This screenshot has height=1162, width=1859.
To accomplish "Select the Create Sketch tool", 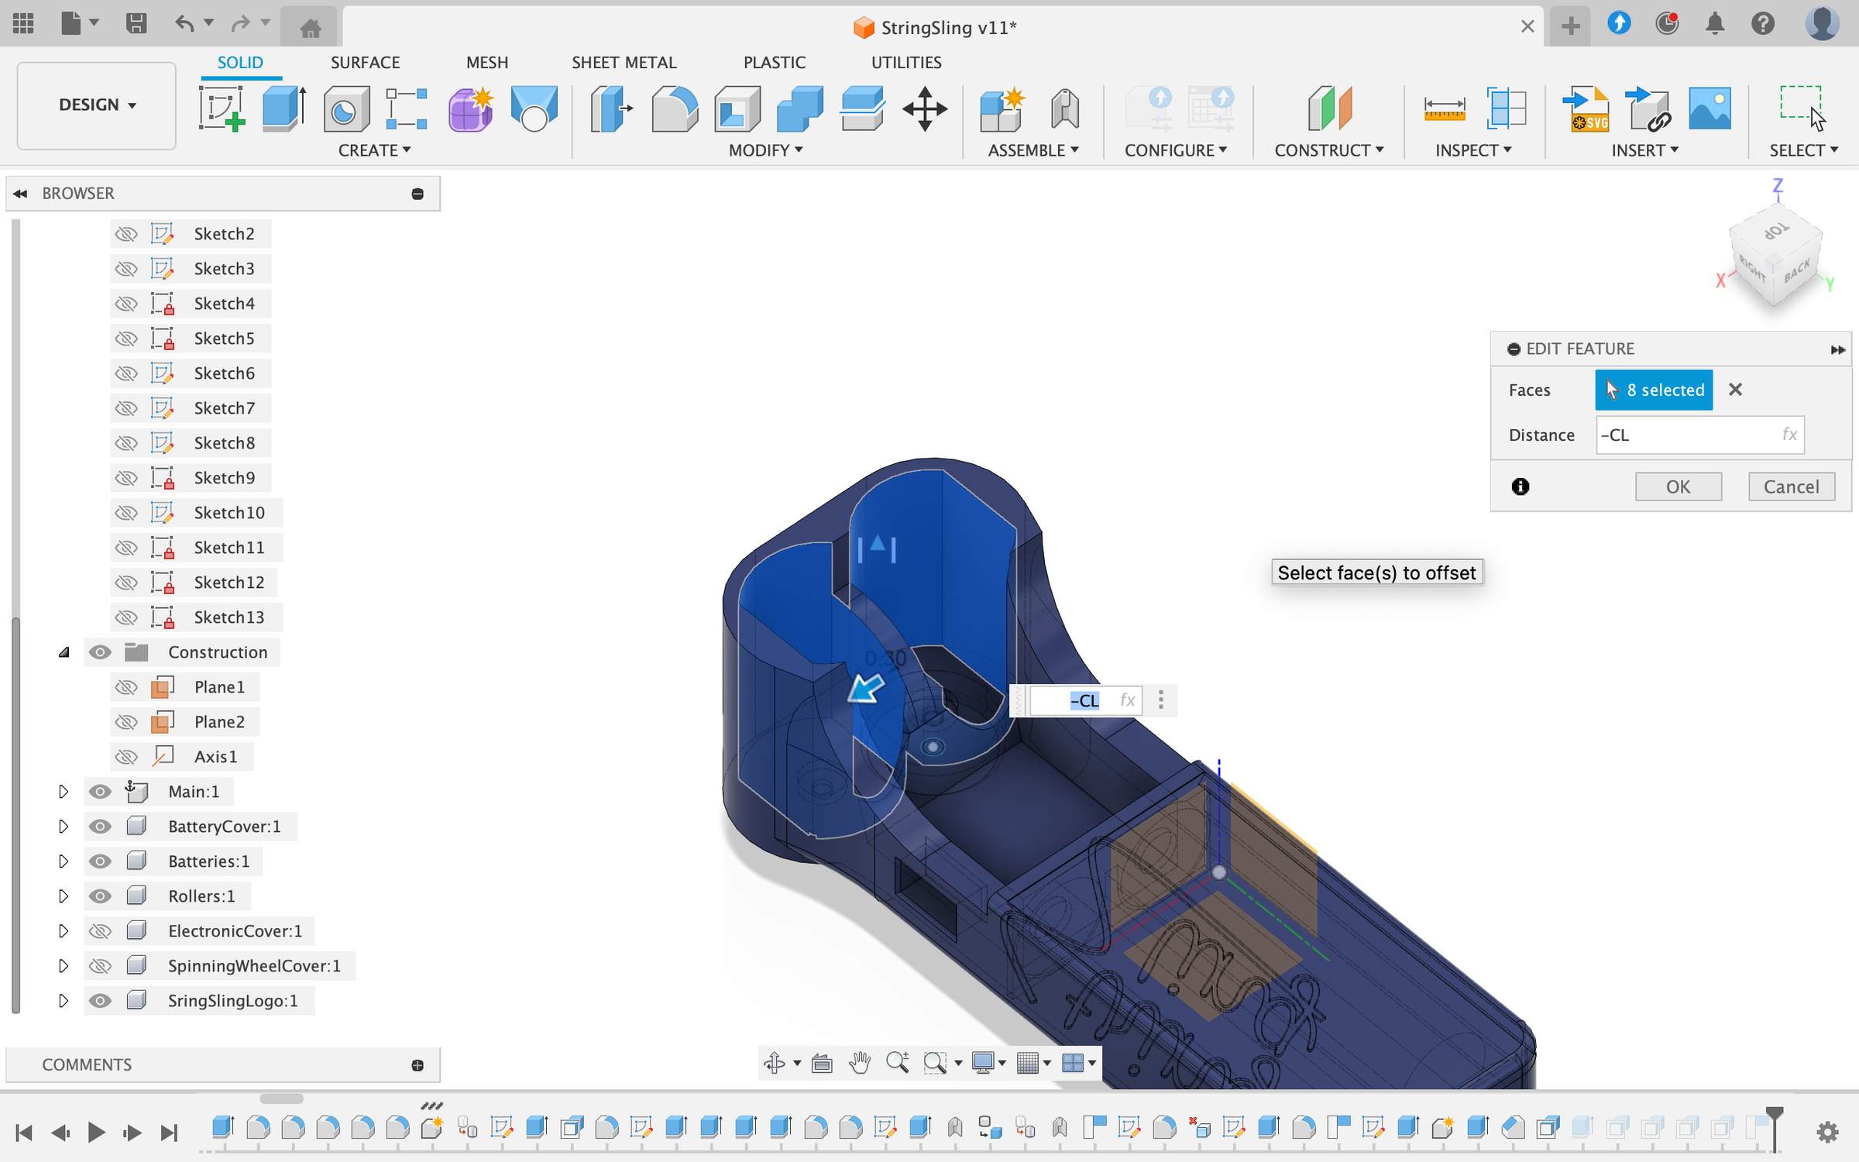I will (222, 108).
